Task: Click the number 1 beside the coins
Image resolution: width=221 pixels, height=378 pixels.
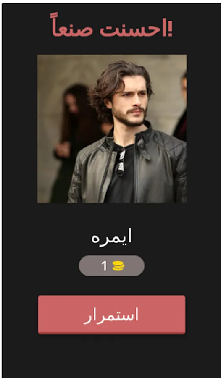Action: tap(104, 266)
